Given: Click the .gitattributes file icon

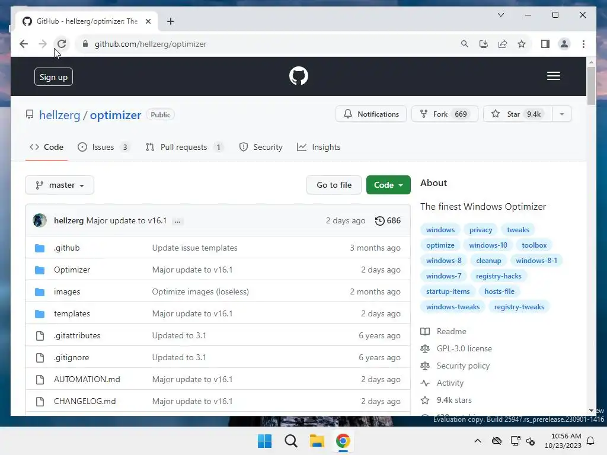Looking at the screenshot, I should pos(40,335).
